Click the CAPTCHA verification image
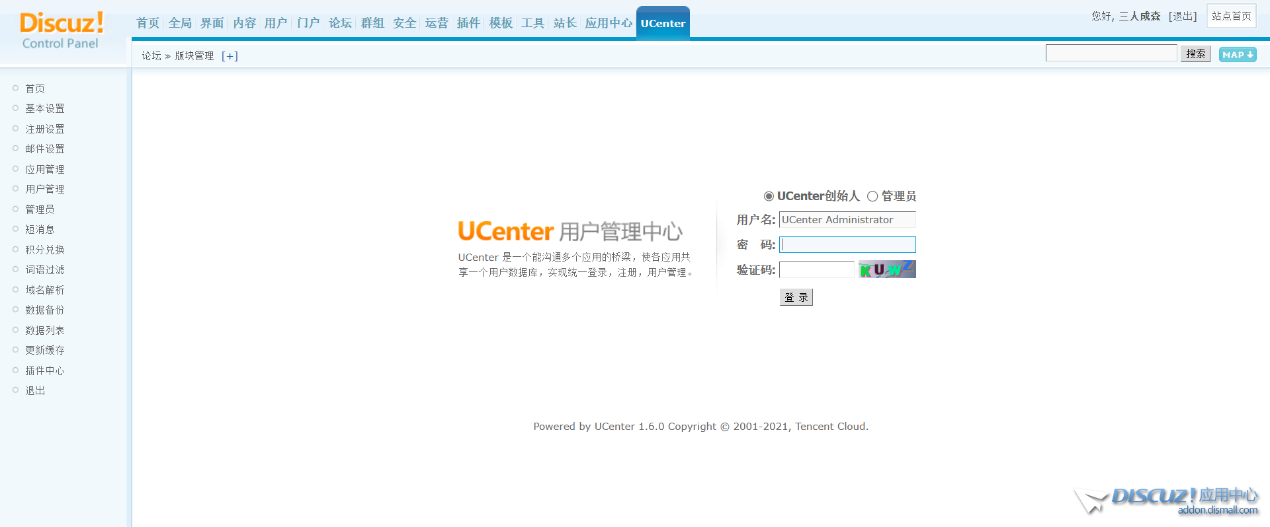Screen dimensions: 1270x527 coord(887,269)
